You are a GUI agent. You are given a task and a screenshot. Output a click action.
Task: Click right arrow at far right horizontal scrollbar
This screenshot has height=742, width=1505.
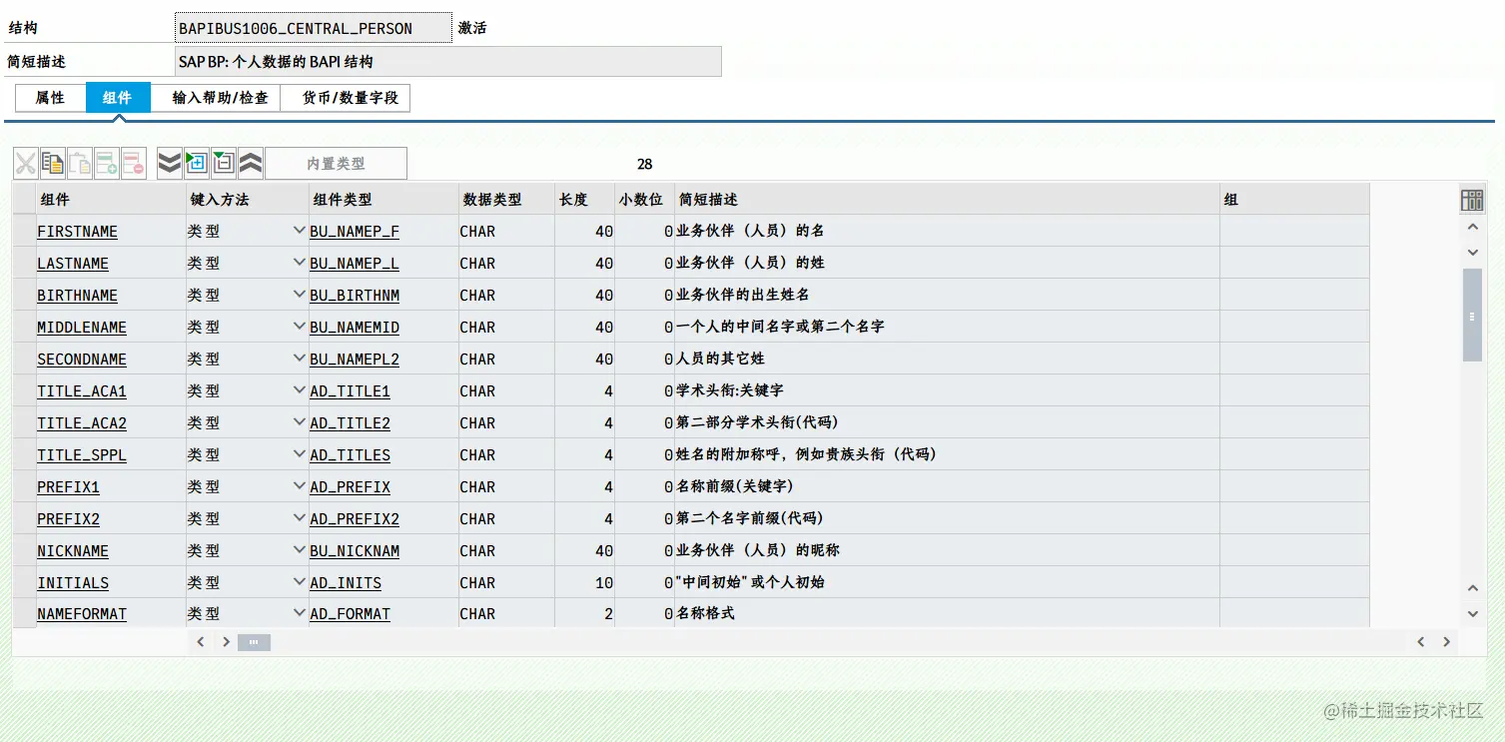point(1446,642)
